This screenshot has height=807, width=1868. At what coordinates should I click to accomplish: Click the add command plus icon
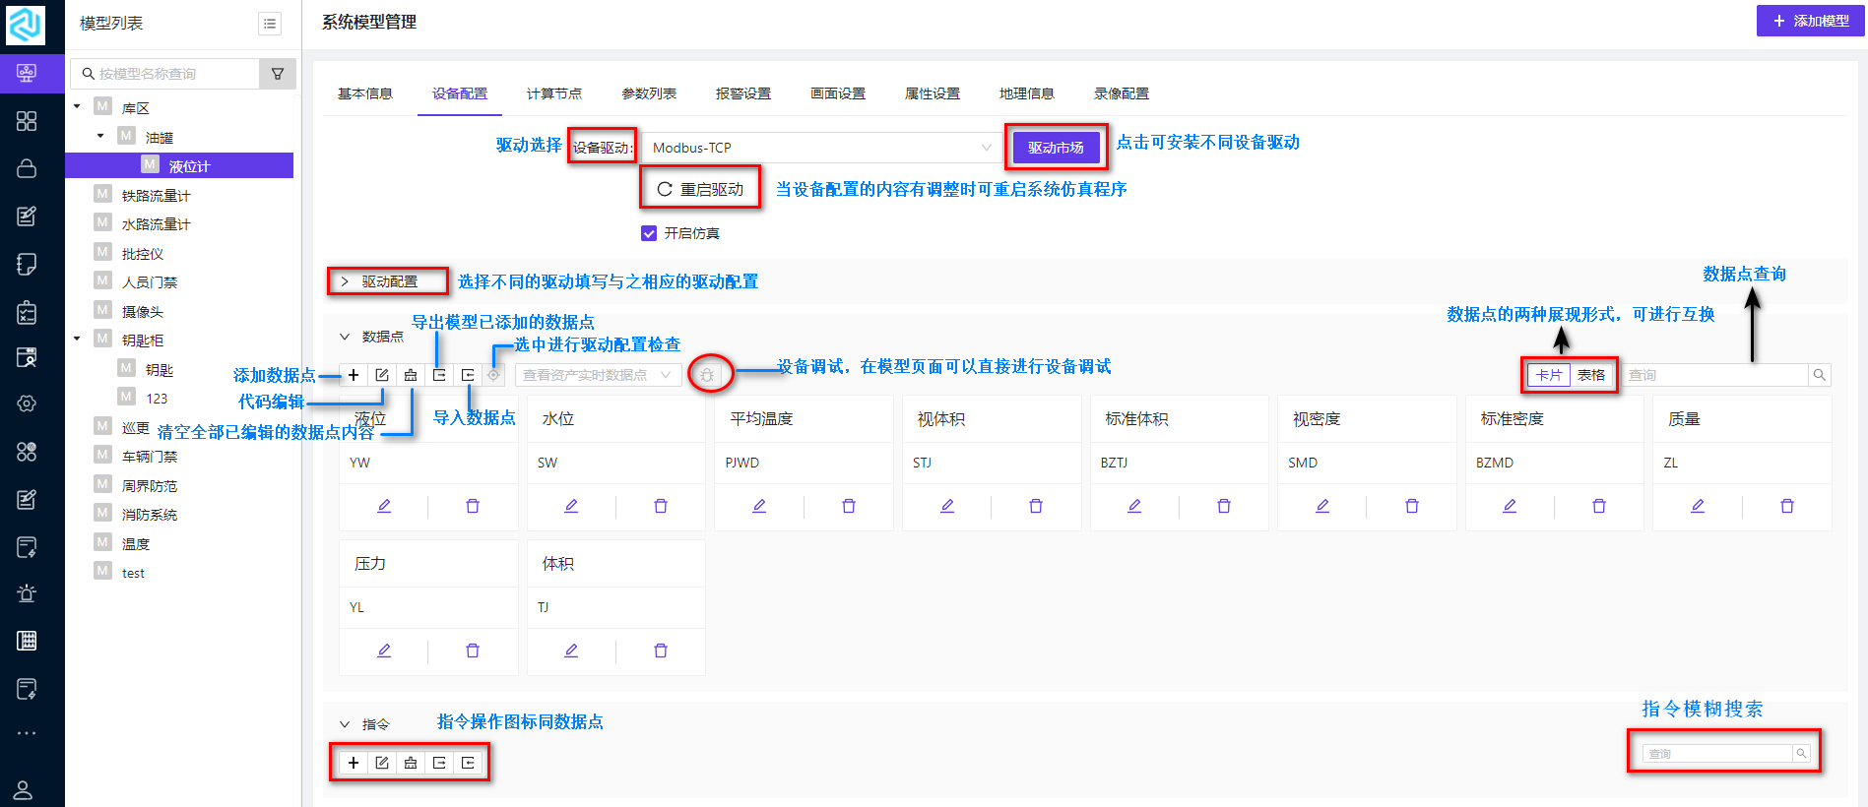tap(354, 763)
